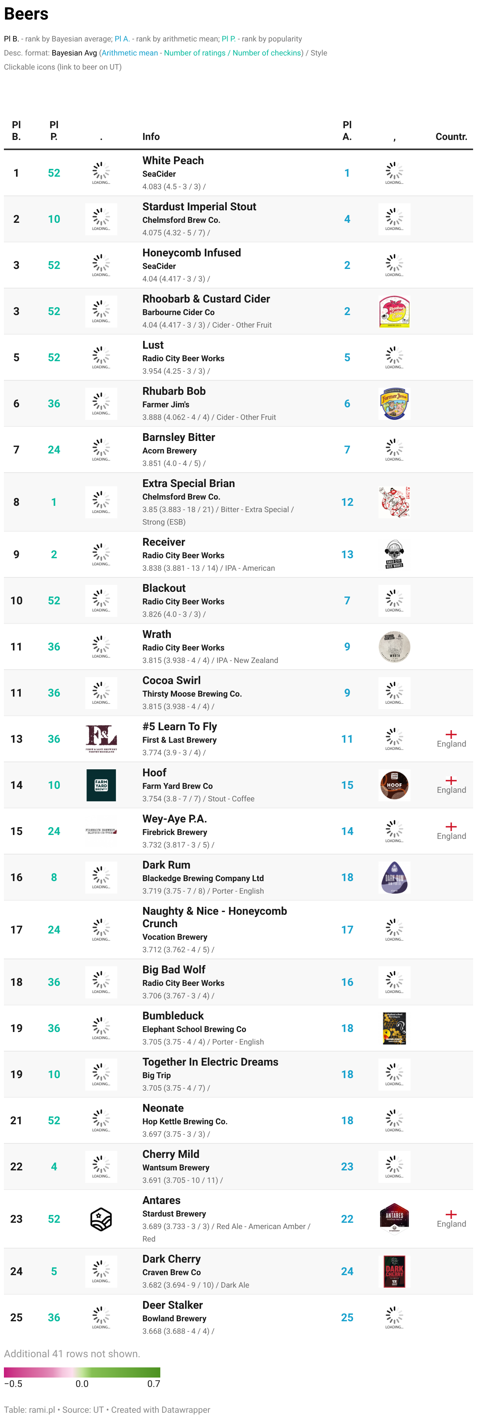This screenshot has height=1419, width=477.
Task: Open the Farm Yard Brew Co logo
Action: (101, 785)
